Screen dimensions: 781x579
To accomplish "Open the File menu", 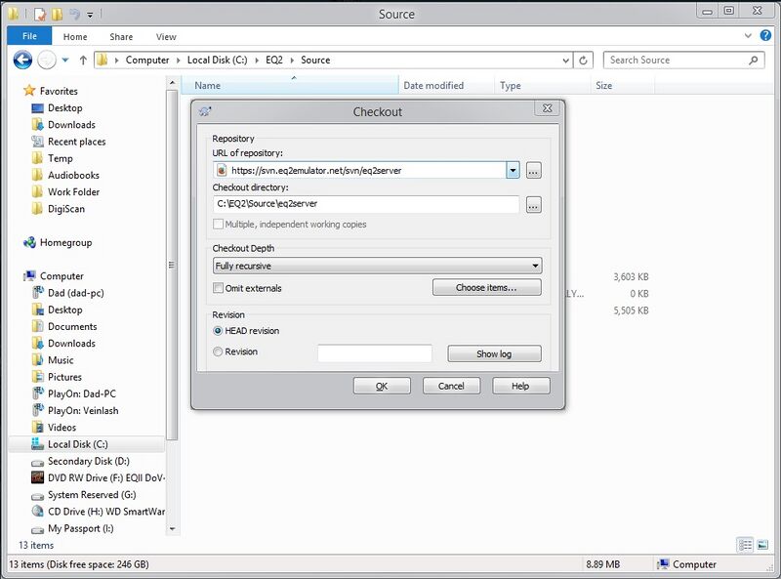I will [29, 34].
